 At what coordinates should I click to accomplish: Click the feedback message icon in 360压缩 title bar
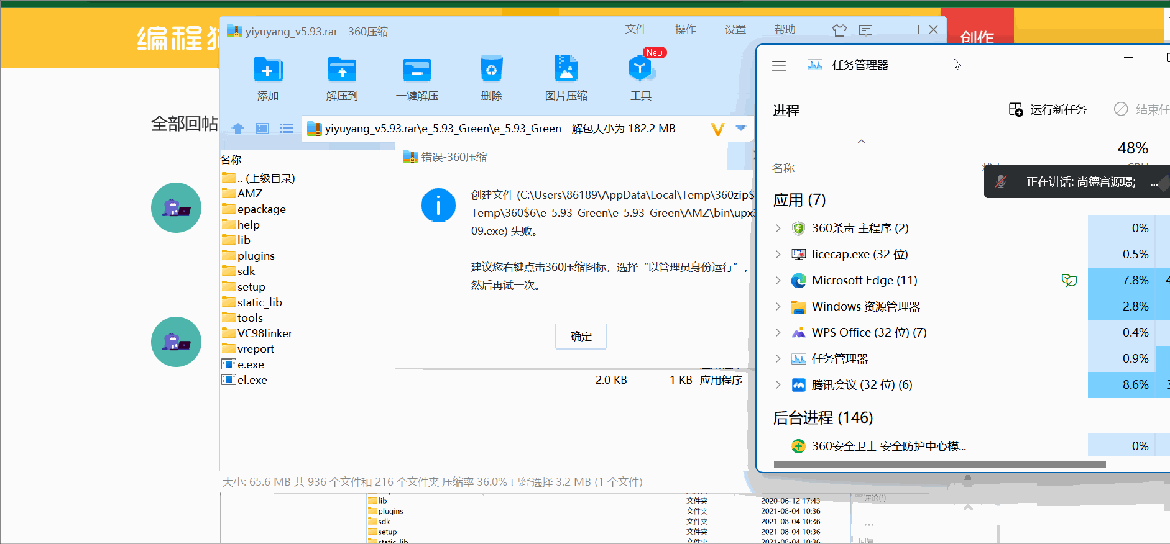(865, 30)
